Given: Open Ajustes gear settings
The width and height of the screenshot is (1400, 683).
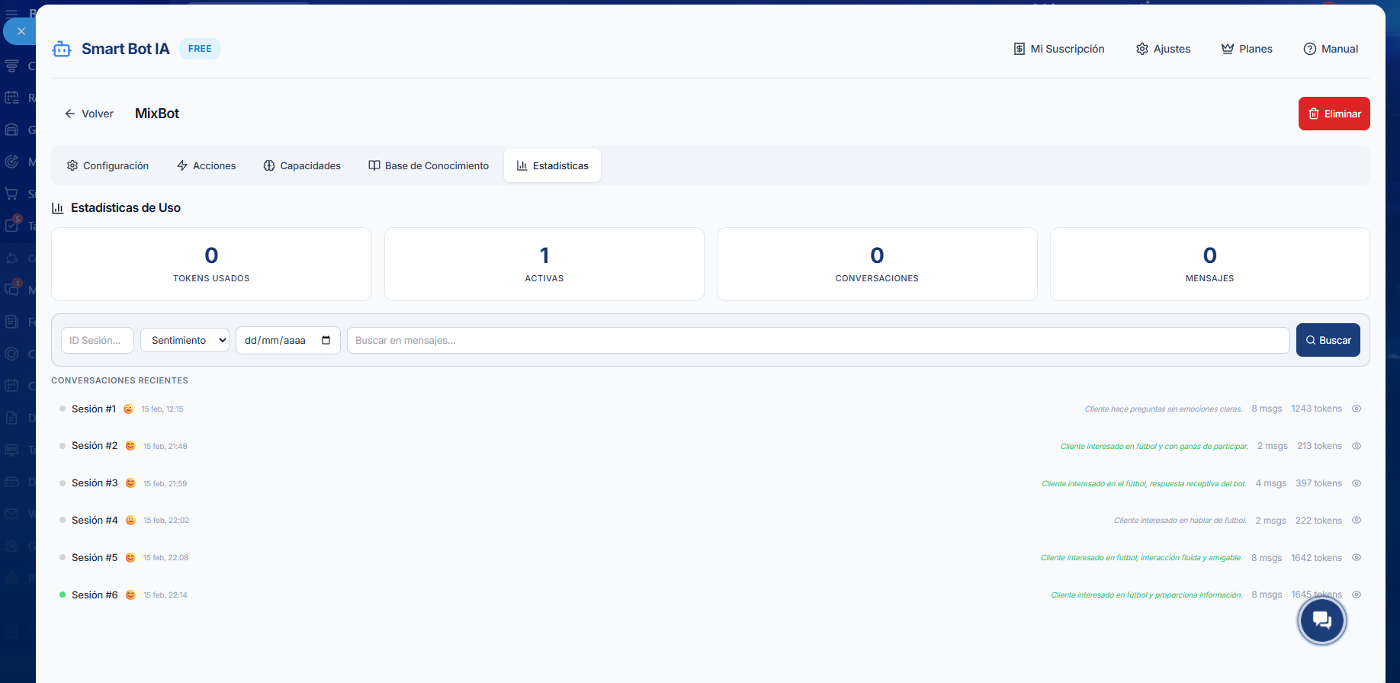Looking at the screenshot, I should (x=1163, y=49).
